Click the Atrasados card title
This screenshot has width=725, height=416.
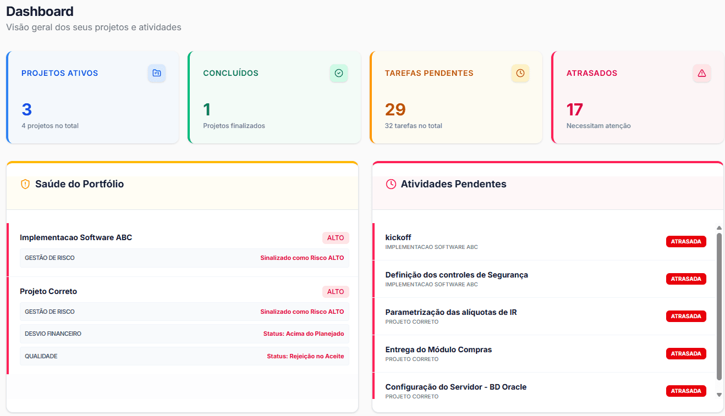pyautogui.click(x=592, y=73)
